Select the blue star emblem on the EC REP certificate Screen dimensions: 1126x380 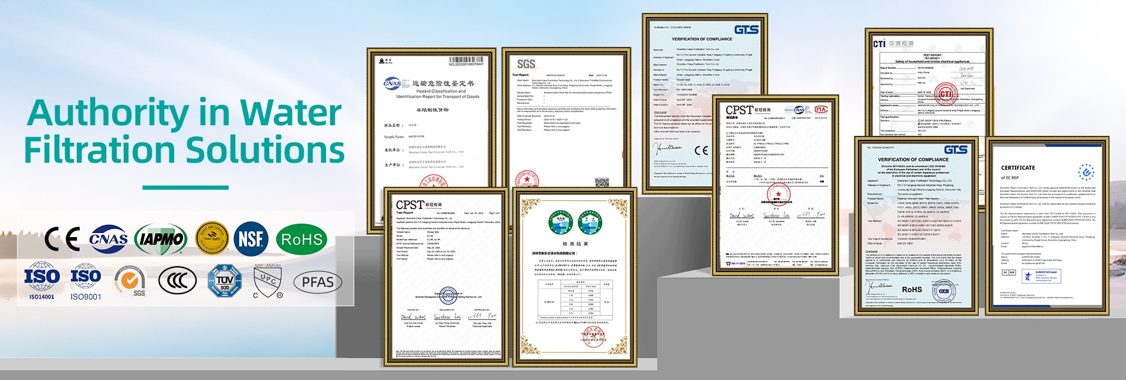coord(1086,172)
